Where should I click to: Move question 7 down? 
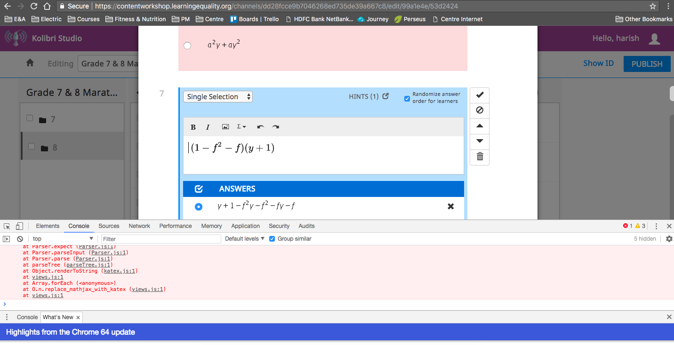[480, 141]
